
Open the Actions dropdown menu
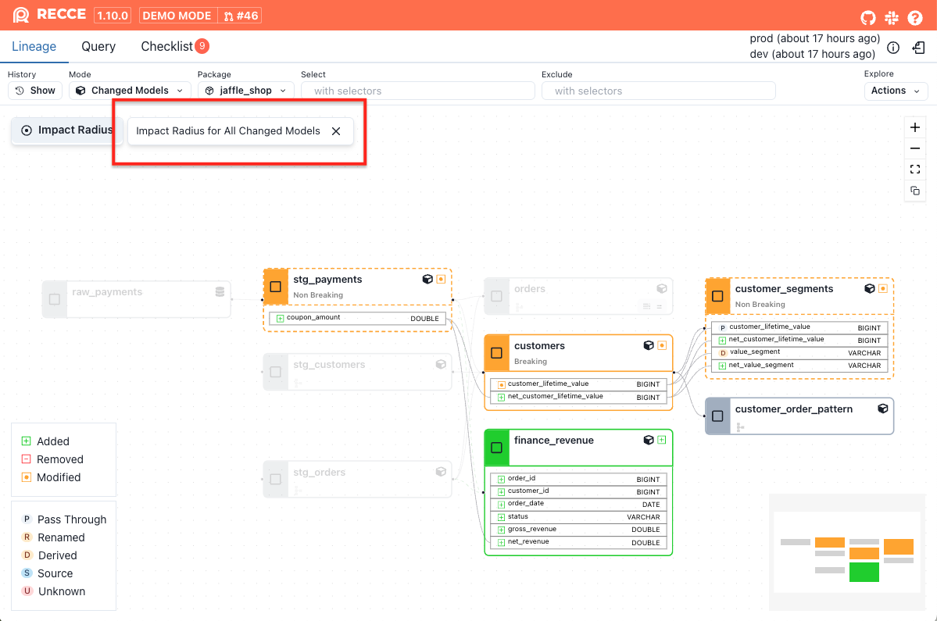coord(896,91)
